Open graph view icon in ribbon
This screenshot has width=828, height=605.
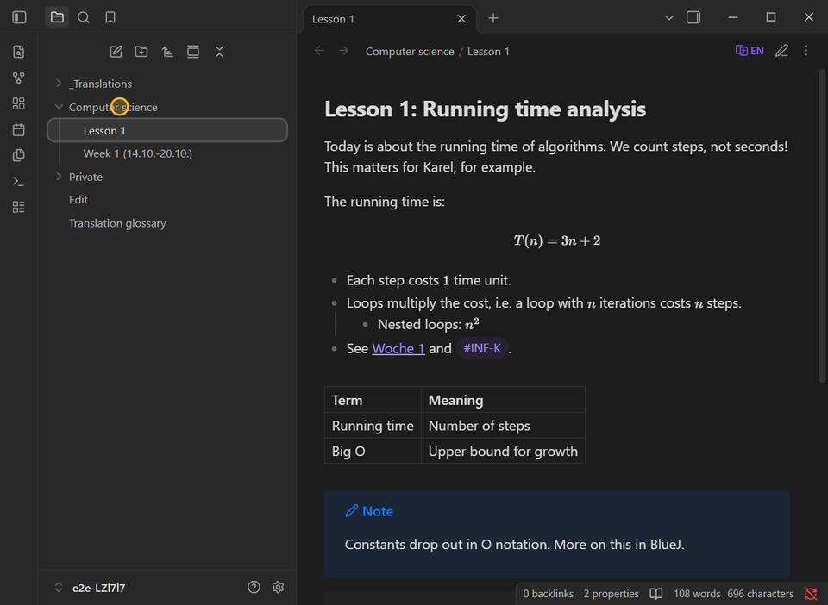(x=18, y=78)
